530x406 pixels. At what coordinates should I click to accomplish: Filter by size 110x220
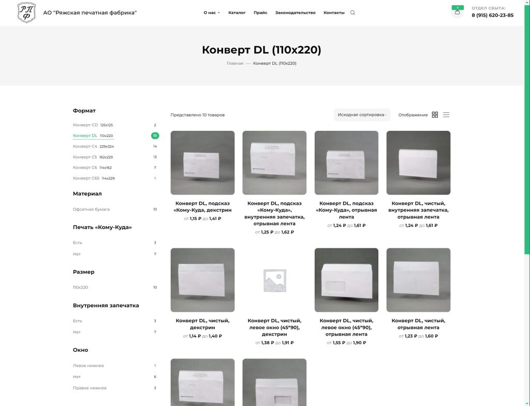pyautogui.click(x=80, y=288)
